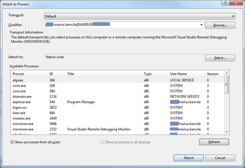Click the Select button for code type

coord(220,58)
